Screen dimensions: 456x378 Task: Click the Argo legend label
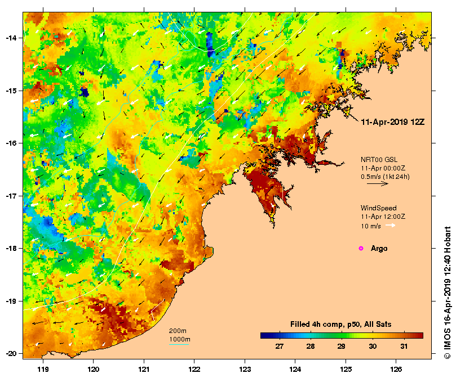click(379, 249)
